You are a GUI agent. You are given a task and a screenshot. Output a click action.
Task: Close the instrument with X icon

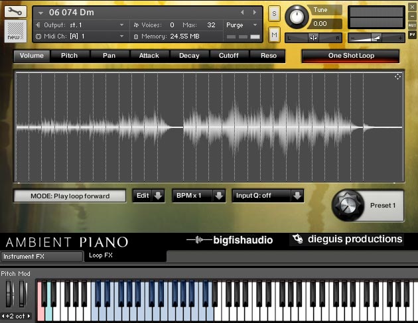pos(412,7)
